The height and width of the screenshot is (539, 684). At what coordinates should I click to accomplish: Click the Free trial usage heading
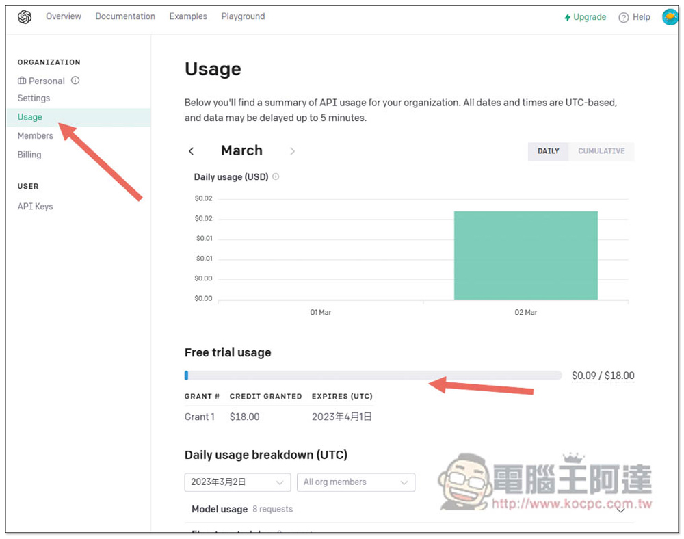coord(228,352)
